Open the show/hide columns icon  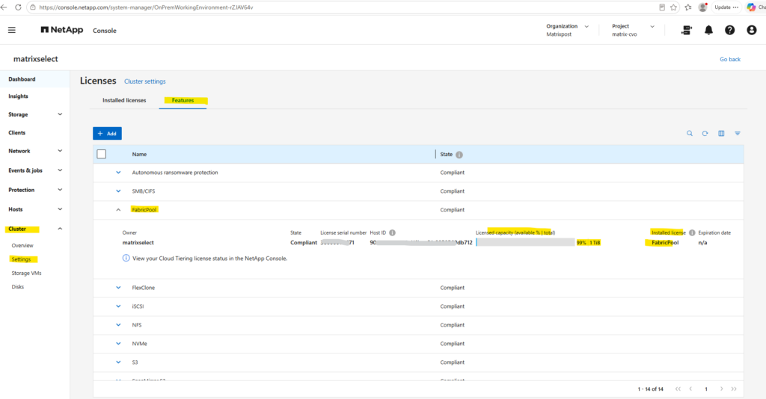[721, 133]
